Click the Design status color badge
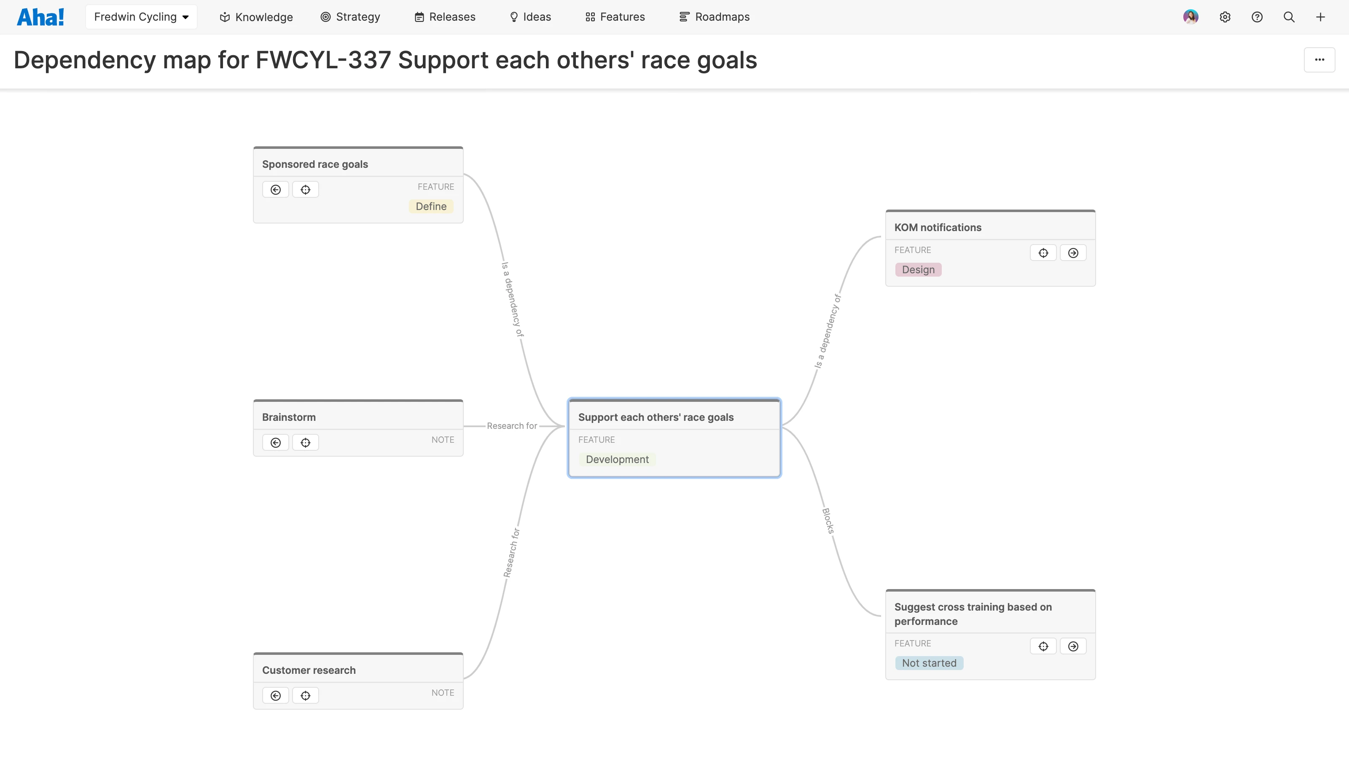Screen dimensions: 1349x759 pos(917,269)
